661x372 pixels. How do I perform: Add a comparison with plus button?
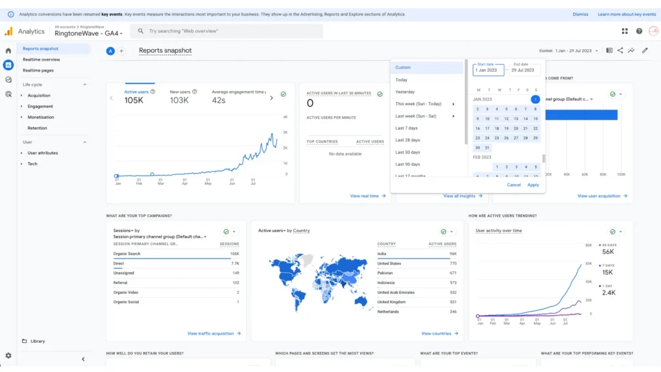tap(121, 51)
